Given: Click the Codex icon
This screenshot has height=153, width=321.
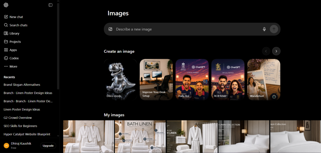Looking at the screenshot, I should click(6, 58).
